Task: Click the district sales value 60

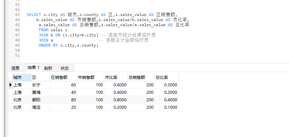Action: click(64, 85)
